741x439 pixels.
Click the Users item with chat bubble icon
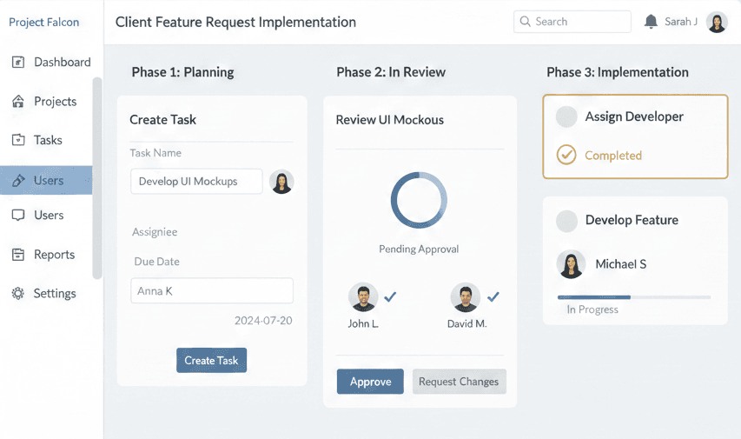point(18,216)
